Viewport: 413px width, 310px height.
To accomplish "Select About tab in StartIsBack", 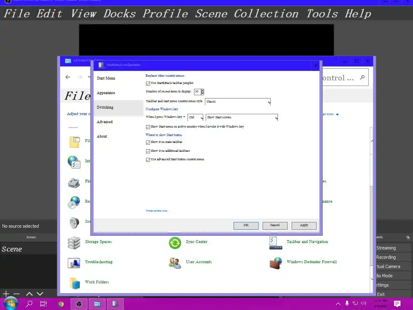I will click(x=119, y=136).
